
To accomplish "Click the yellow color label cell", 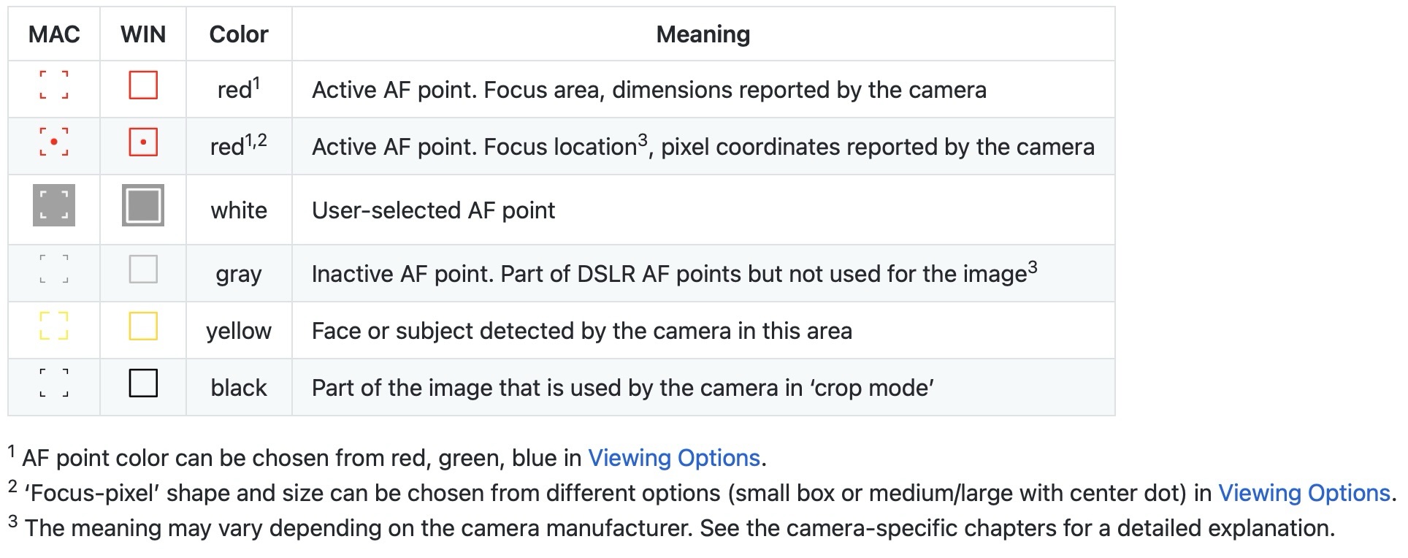I will (239, 331).
